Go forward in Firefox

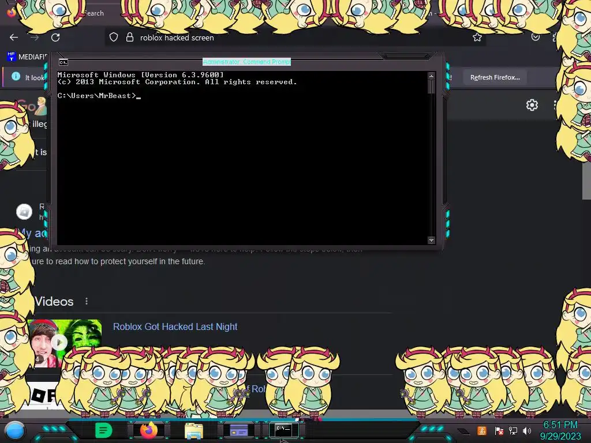click(x=35, y=37)
